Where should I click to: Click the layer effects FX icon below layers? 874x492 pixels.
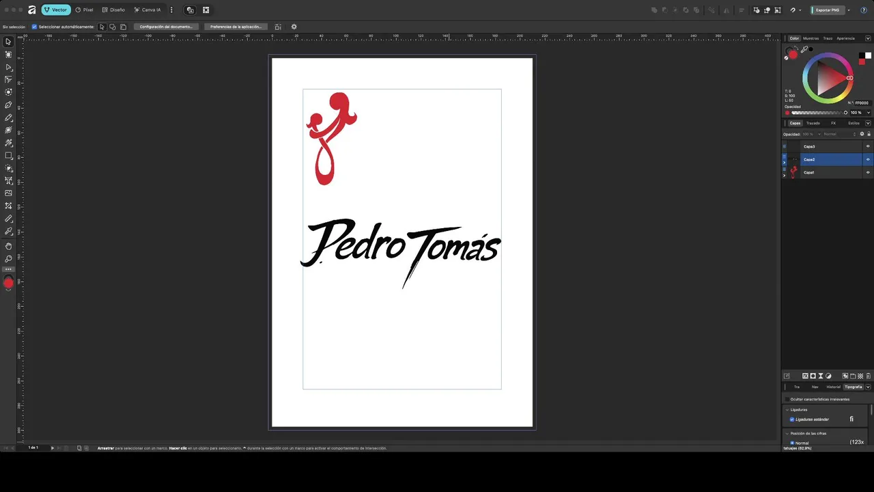805,376
